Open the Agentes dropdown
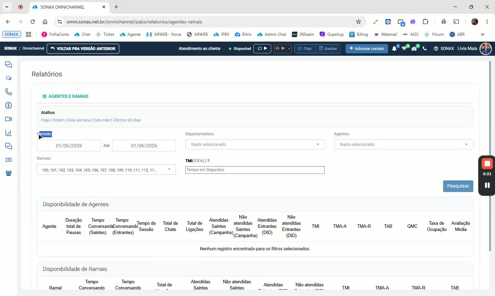This screenshot has width=495, height=296. (404, 145)
